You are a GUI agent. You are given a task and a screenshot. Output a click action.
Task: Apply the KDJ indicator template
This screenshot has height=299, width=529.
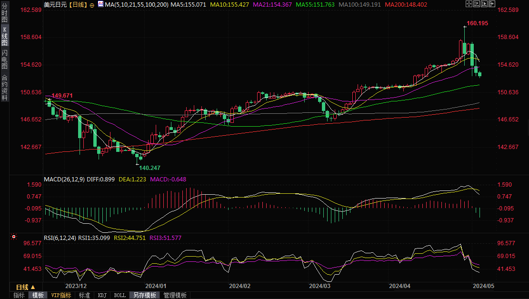(102, 295)
